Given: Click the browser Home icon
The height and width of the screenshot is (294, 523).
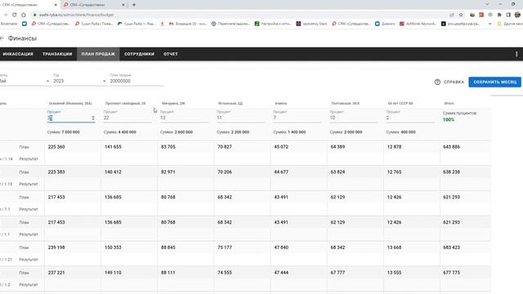Looking at the screenshot, I should 24,15.
